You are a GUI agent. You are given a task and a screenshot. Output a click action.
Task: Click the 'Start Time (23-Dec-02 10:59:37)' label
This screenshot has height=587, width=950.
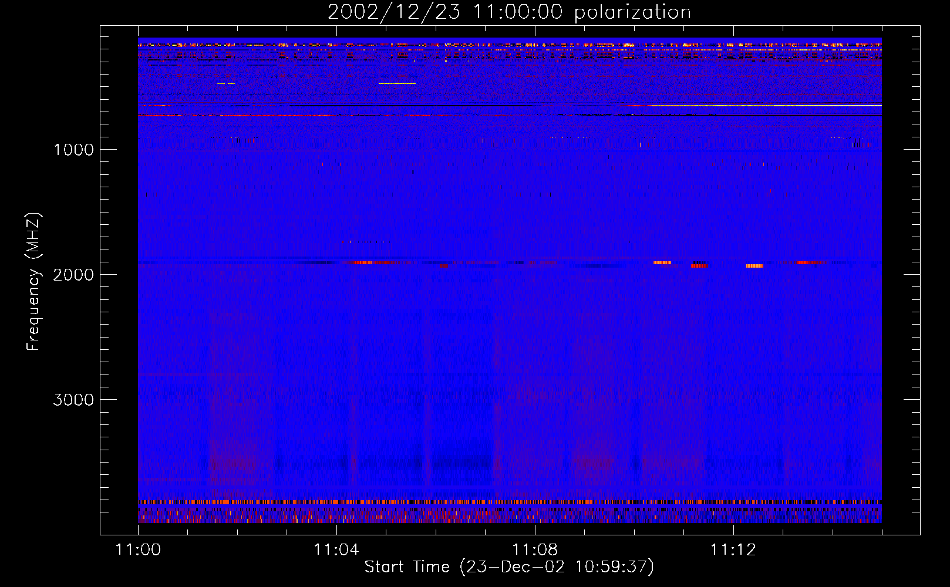click(509, 567)
